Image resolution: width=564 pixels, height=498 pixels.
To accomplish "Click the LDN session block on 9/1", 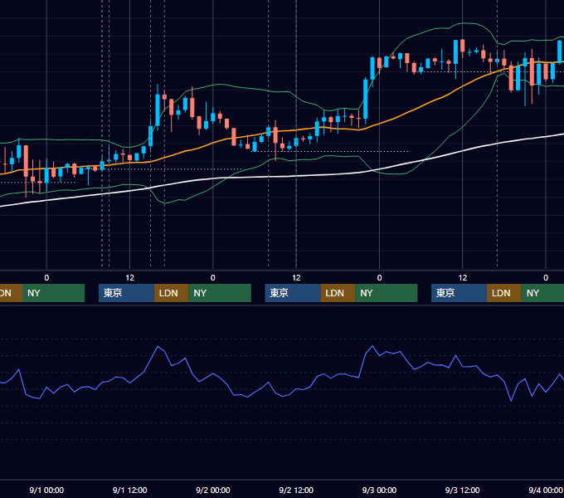I will coord(171,293).
